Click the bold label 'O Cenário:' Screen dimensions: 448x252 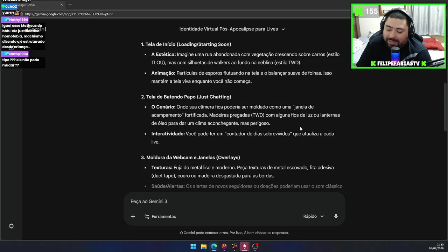[163, 107]
